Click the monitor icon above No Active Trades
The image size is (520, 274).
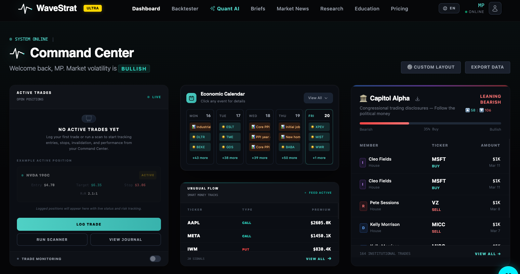pyautogui.click(x=89, y=118)
